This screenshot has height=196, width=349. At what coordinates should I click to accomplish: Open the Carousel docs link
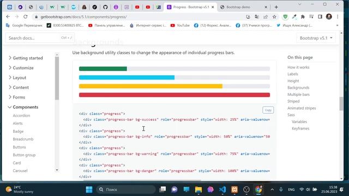(x=20, y=170)
